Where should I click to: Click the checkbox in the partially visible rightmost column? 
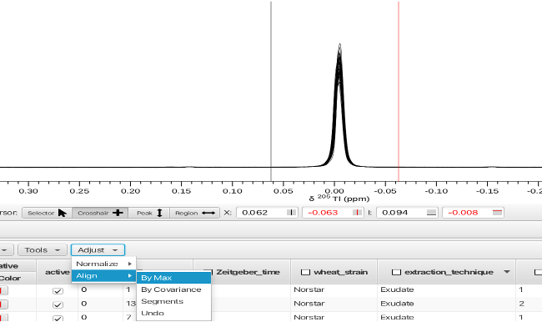[x=538, y=272]
